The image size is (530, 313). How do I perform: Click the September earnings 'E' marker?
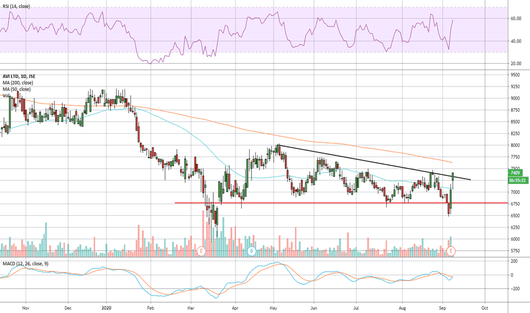click(x=452, y=251)
